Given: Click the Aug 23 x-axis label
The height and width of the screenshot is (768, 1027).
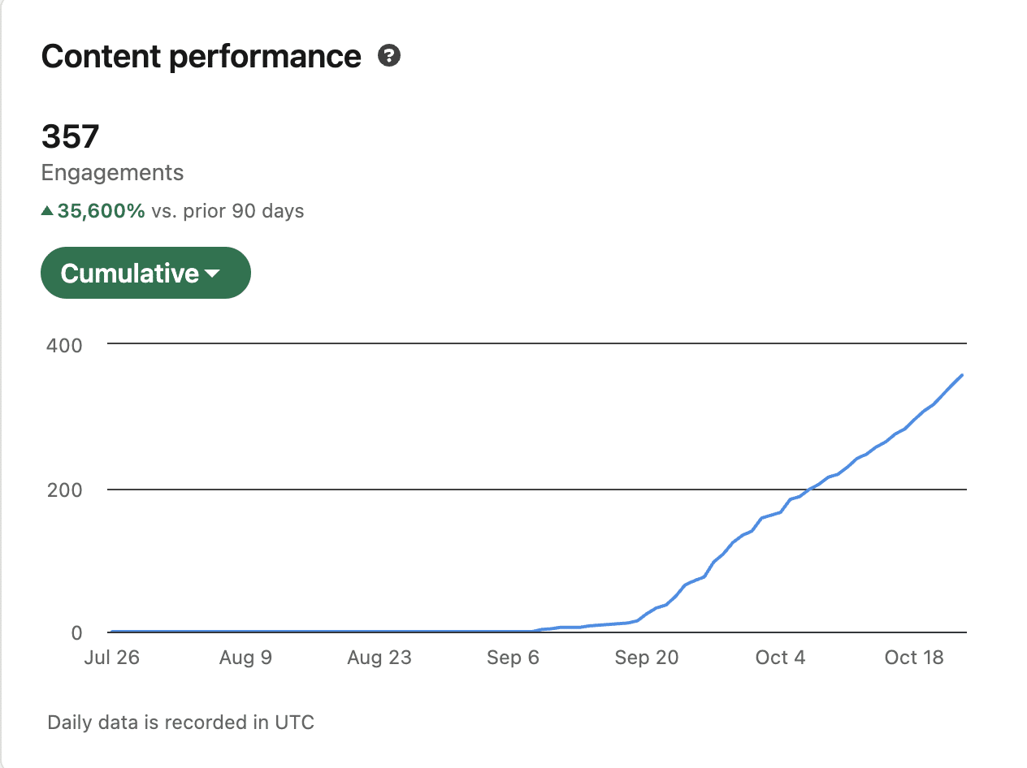Looking at the screenshot, I should (x=379, y=658).
